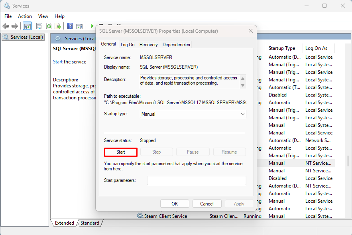Select the Steam Client Service row
The height and width of the screenshot is (235, 352).
click(236, 216)
